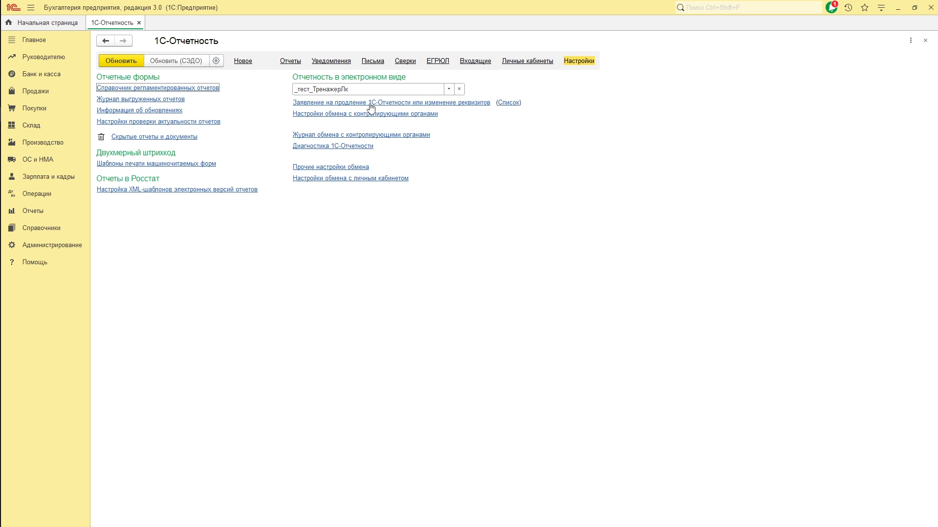Open the history clock icon
Screen dimensions: 938x527
pyautogui.click(x=848, y=8)
